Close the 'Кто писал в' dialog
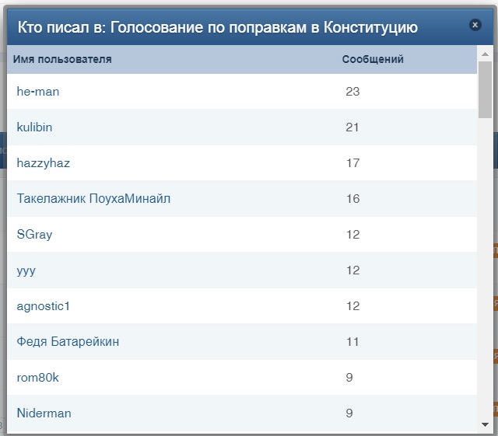Viewport: 498px width, 436px height. [x=475, y=25]
